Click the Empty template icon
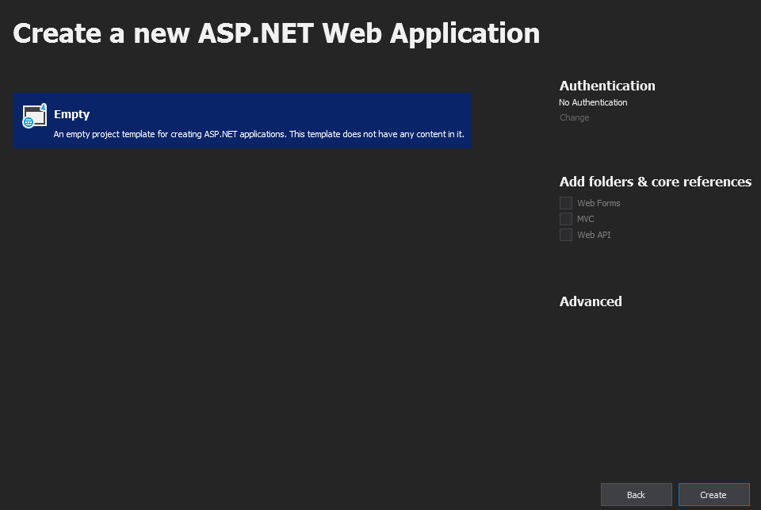 click(x=34, y=116)
